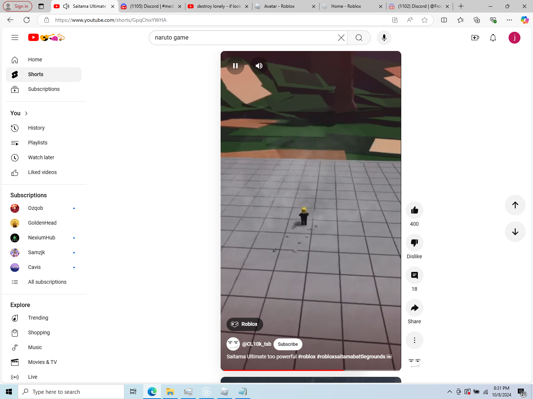Open the Windows Start menu

9,392
